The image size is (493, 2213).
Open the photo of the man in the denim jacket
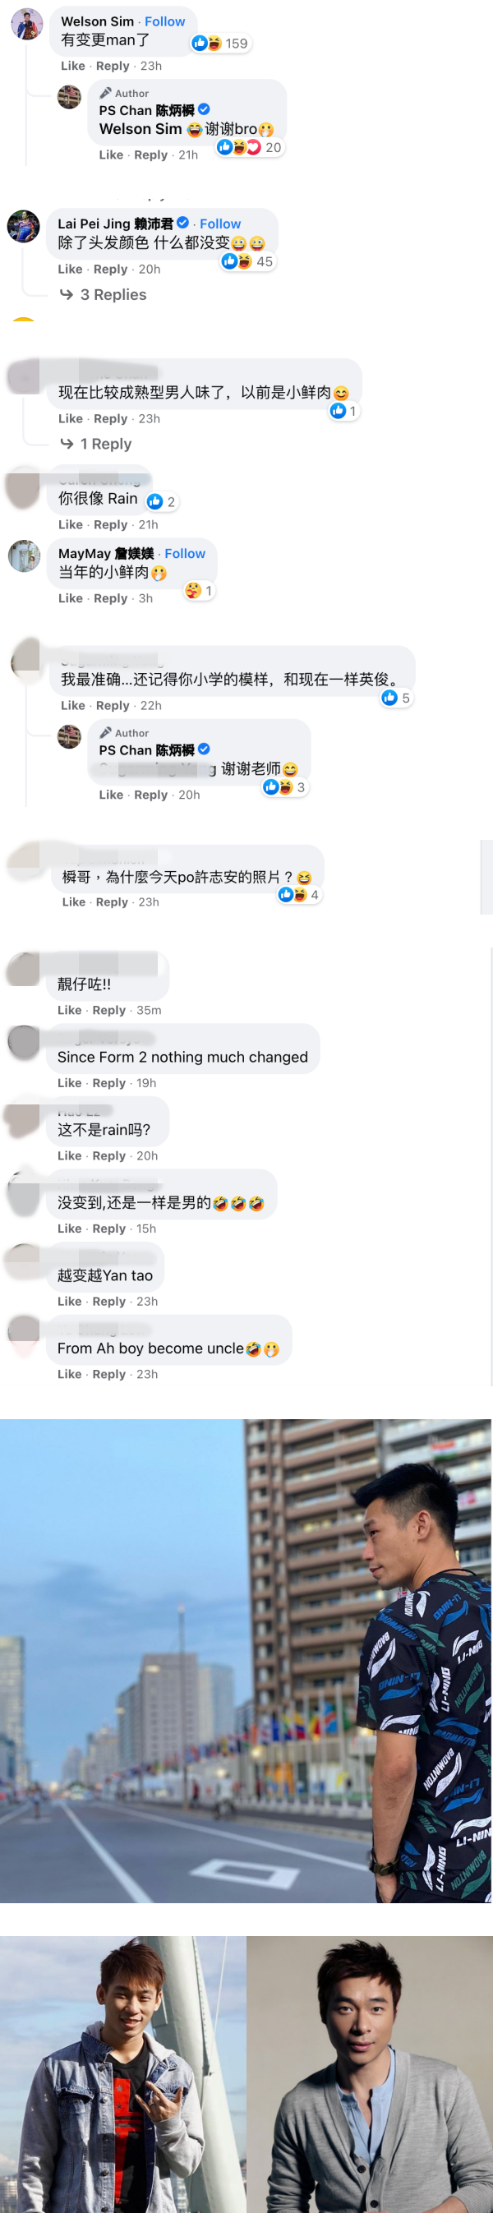(122, 2074)
